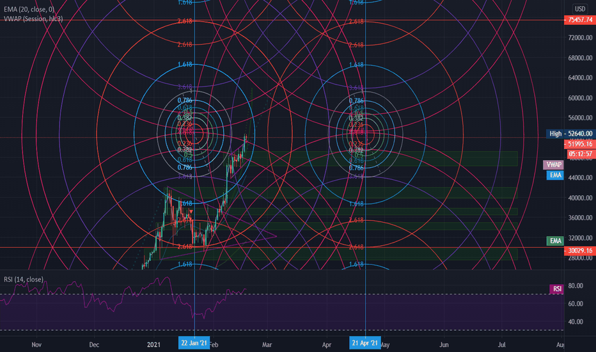Click the 32000.00 price axis value

(580, 238)
